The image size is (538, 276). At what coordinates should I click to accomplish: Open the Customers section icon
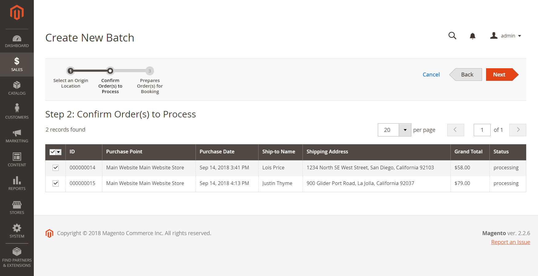click(x=17, y=108)
